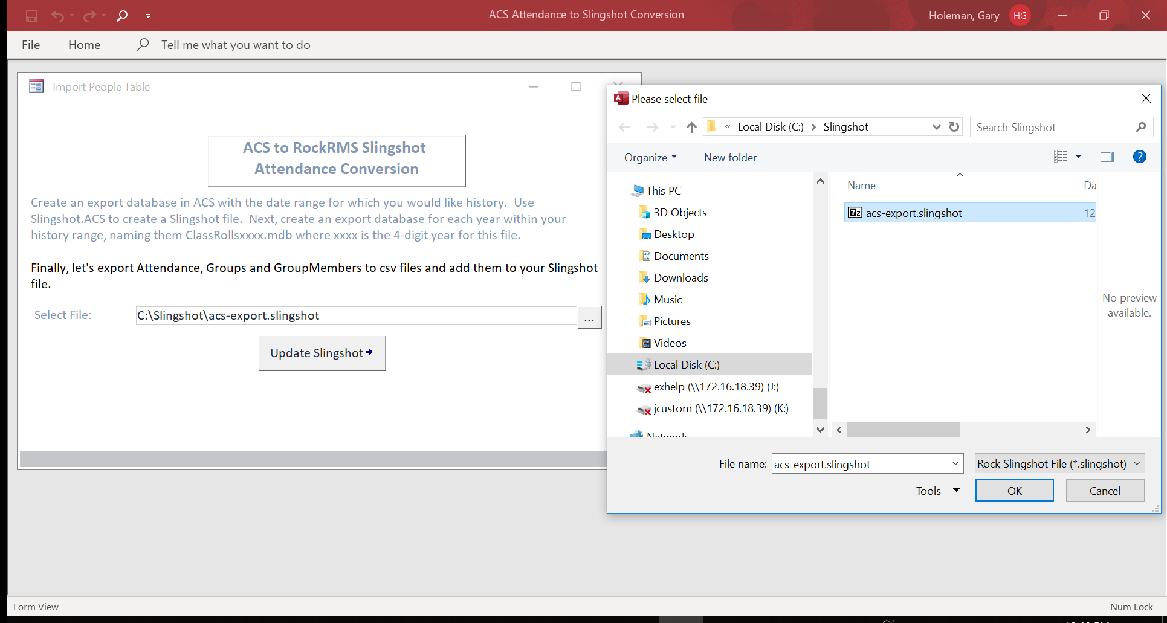
Task: Select Downloads in the navigation tree
Action: [x=680, y=278]
